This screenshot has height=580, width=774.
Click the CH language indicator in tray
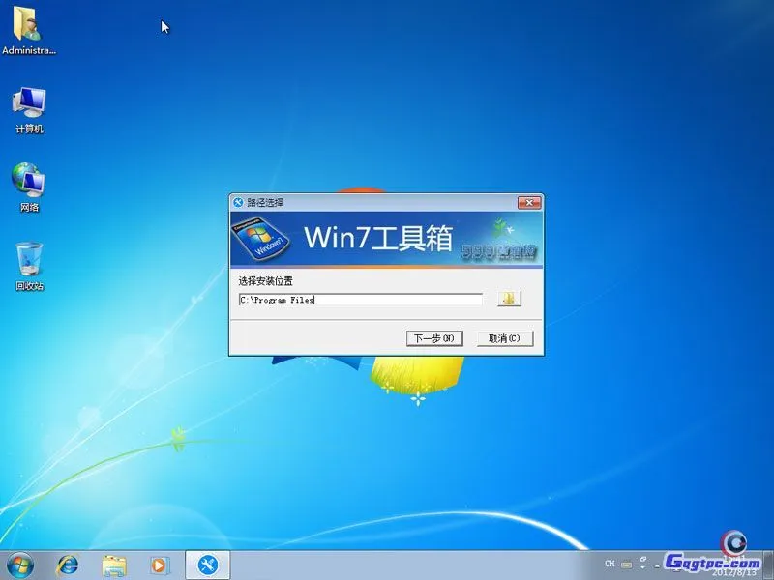(610, 564)
